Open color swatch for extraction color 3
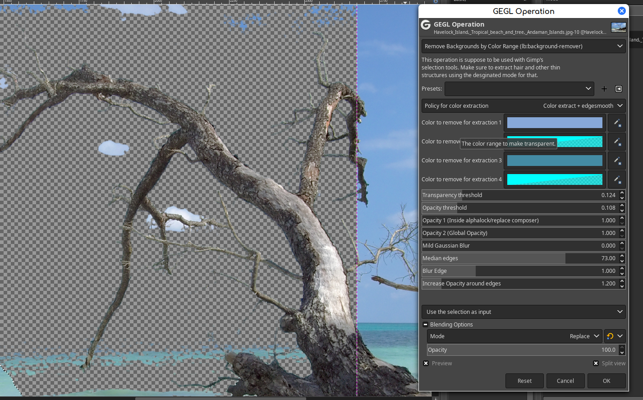Viewport: 643px width, 400px height. [x=554, y=160]
